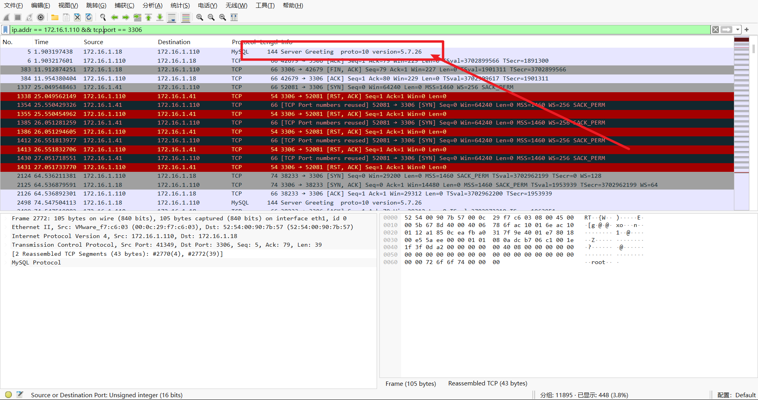
Task: Reset the text zoom to normal size
Action: coord(223,17)
